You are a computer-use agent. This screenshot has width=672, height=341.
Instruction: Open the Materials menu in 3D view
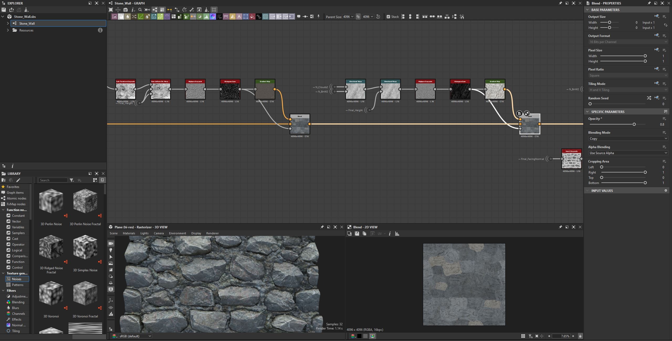(129, 233)
